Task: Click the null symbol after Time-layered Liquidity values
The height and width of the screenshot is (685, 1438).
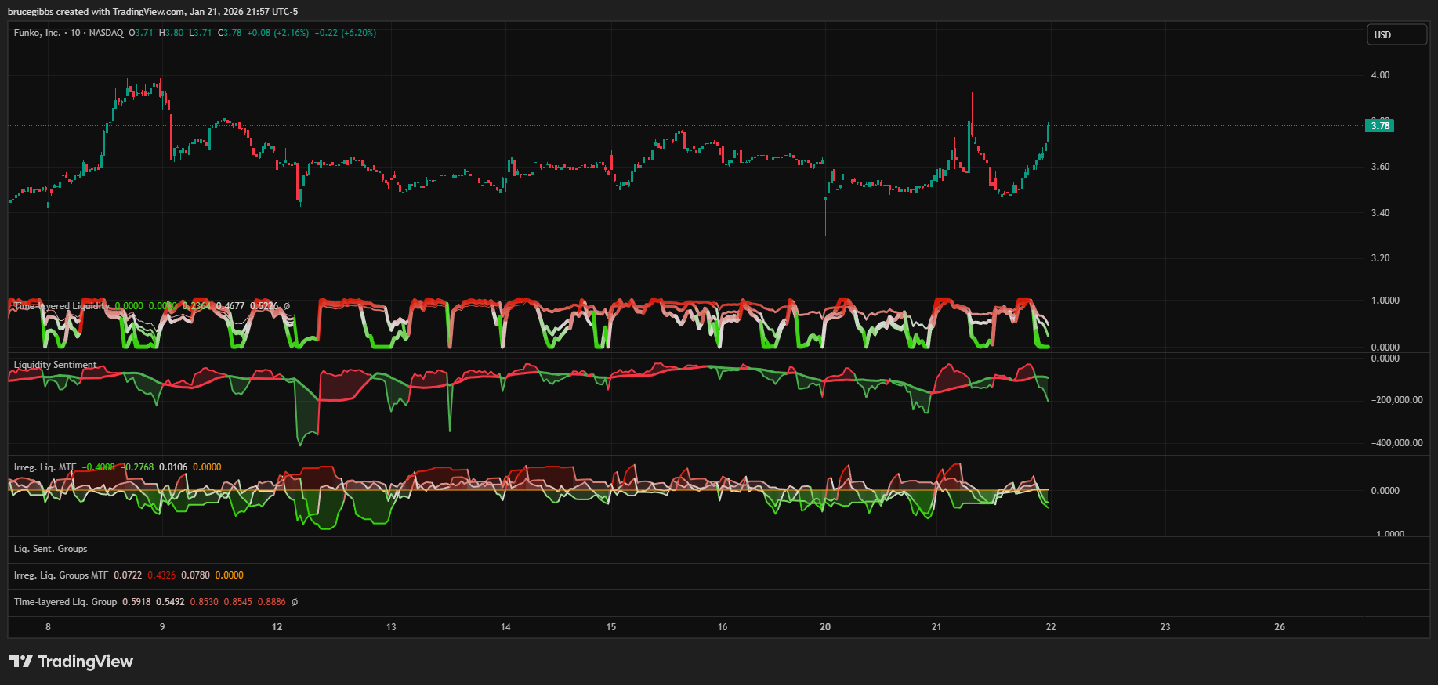Action: (287, 306)
